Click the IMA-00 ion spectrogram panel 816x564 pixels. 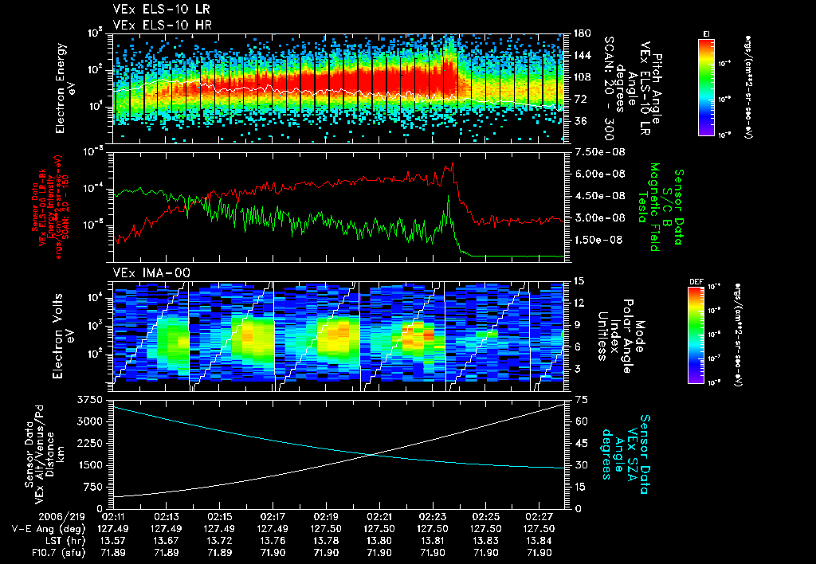click(x=338, y=337)
